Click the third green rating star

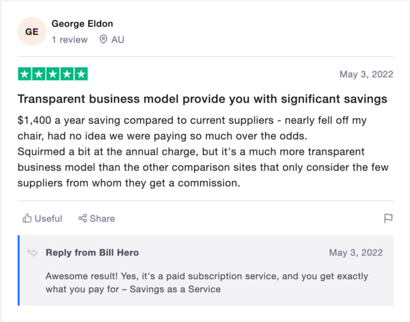[x=53, y=74]
